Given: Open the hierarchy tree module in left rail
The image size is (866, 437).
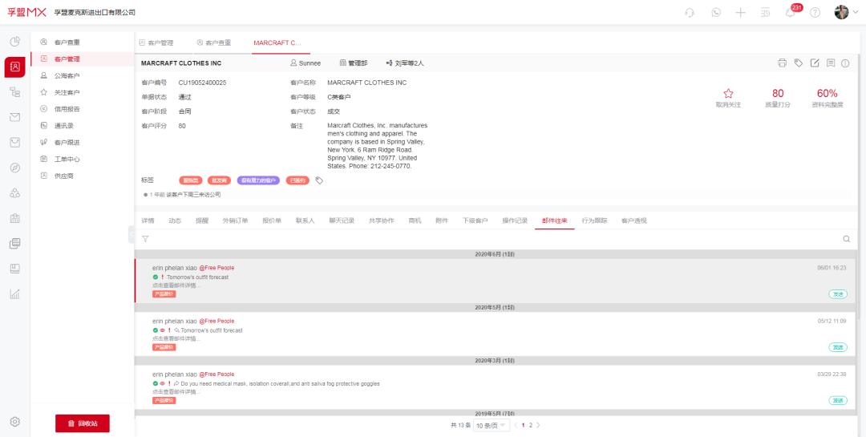Looking at the screenshot, I should 15,92.
